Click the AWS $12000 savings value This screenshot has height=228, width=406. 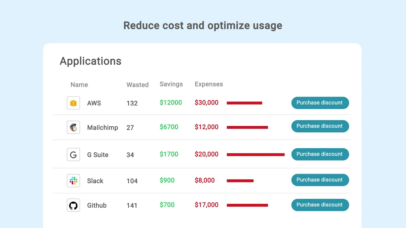point(171,103)
